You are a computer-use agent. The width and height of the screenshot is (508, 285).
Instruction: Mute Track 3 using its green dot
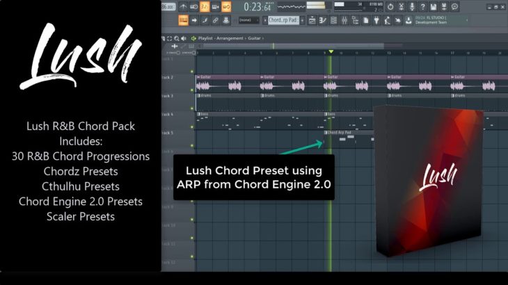click(x=192, y=108)
